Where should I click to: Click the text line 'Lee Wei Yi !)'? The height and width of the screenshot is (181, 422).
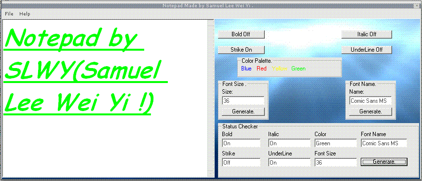pos(78,104)
